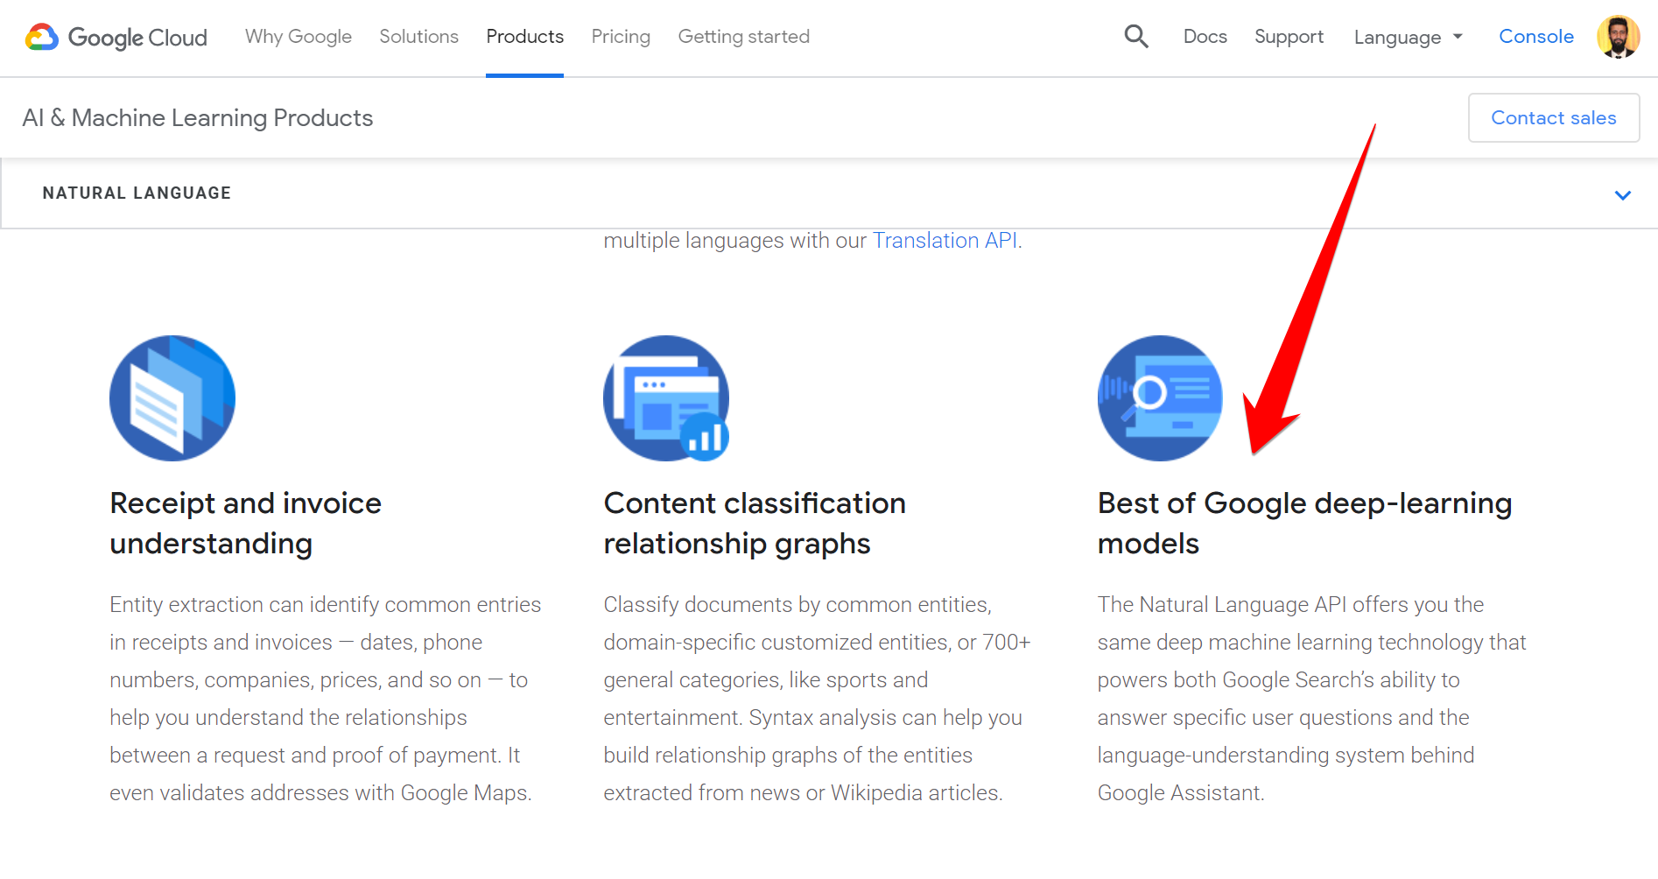Viewport: 1658px width, 879px height.
Task: Click the multicolored Google logo mark
Action: tap(41, 37)
